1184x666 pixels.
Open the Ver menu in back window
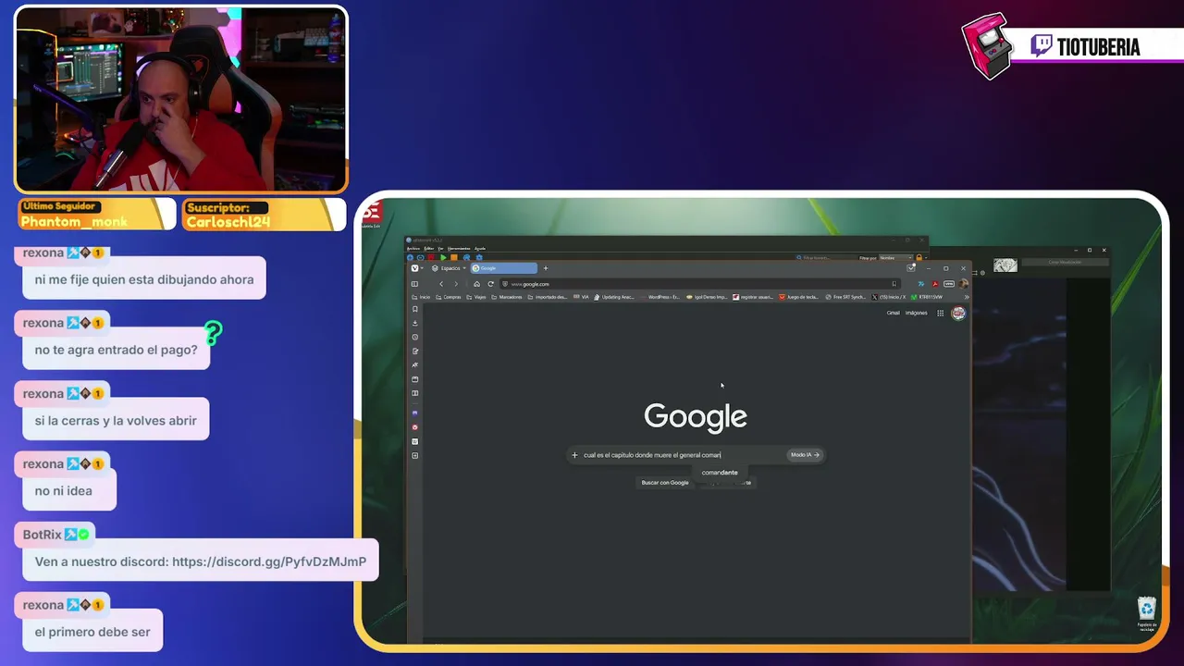point(440,248)
